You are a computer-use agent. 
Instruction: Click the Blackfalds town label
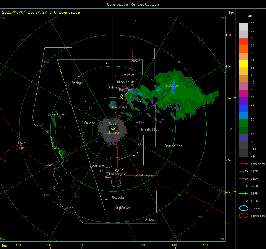pyautogui.click(x=126, y=82)
